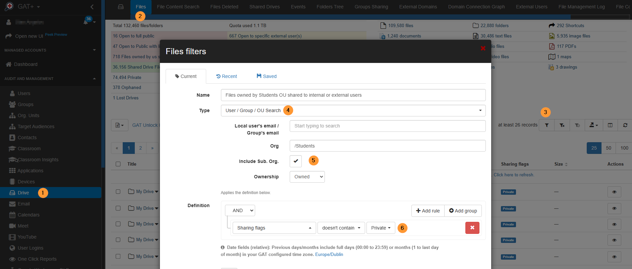Sort table by Size column
The width and height of the screenshot is (632, 269).
561,164
